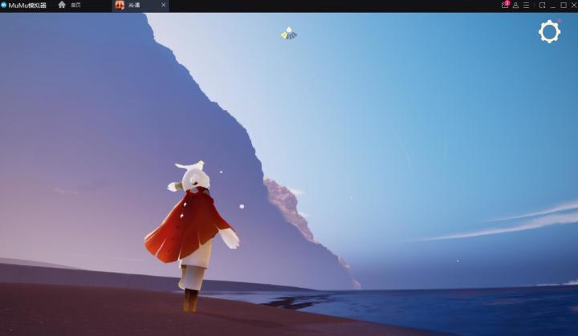This screenshot has height=336, width=578.
Task: Click the window resize/fullscreen arrow icon
Action: coord(542,5)
